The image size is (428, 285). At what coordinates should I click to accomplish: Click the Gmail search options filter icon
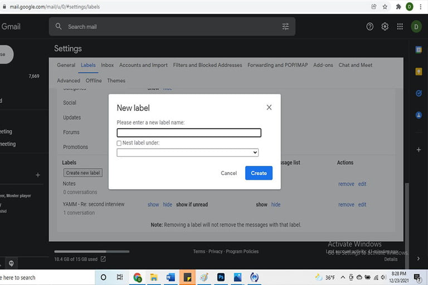click(x=285, y=27)
